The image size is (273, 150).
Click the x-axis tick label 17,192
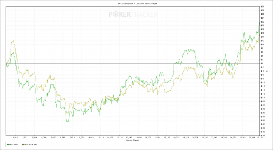click(167, 137)
